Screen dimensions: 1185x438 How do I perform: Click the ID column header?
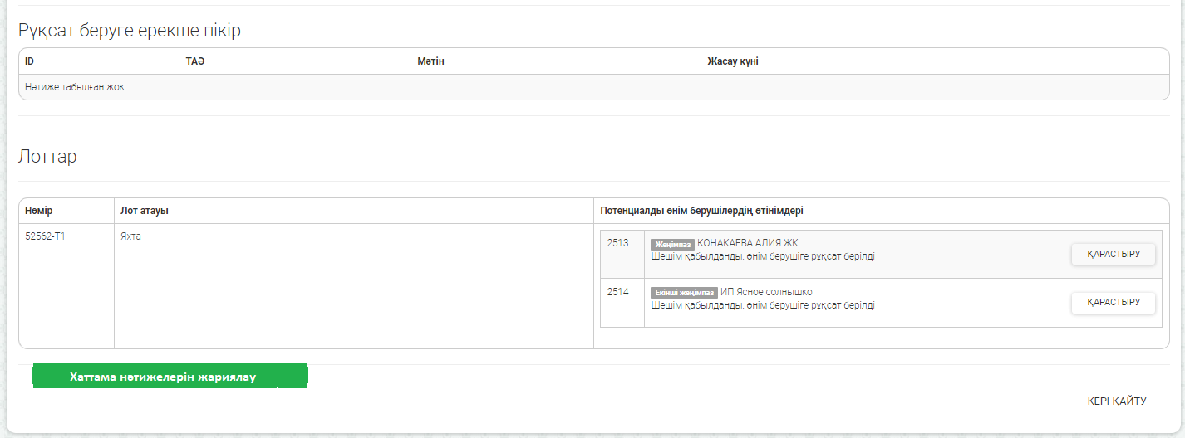[30, 61]
